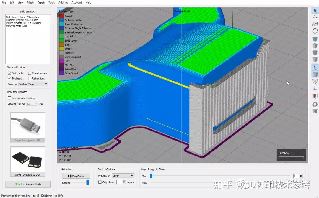Open the Coloring Feature Type dropdown
Image resolution: width=319 pixels, height=198 pixels.
click(33, 84)
